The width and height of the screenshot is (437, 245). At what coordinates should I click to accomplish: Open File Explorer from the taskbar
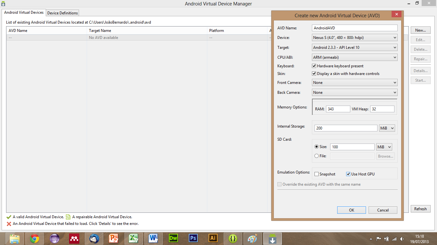click(x=15, y=238)
